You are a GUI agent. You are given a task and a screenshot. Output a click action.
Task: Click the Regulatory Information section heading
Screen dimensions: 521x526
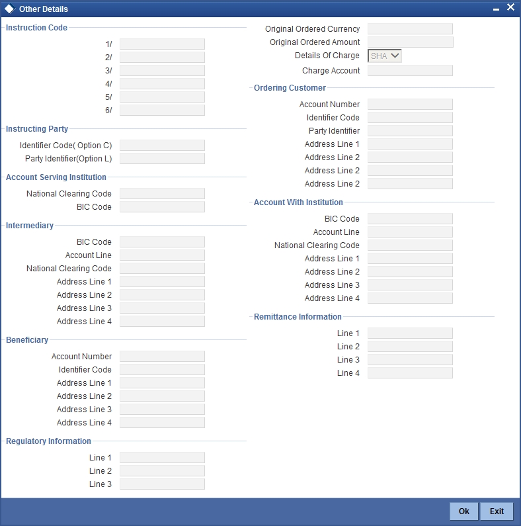click(49, 441)
